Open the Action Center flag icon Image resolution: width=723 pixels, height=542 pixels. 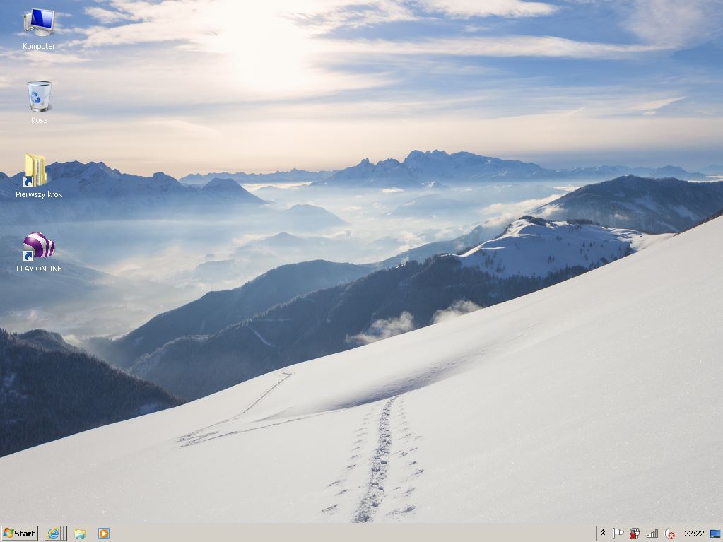coord(618,534)
